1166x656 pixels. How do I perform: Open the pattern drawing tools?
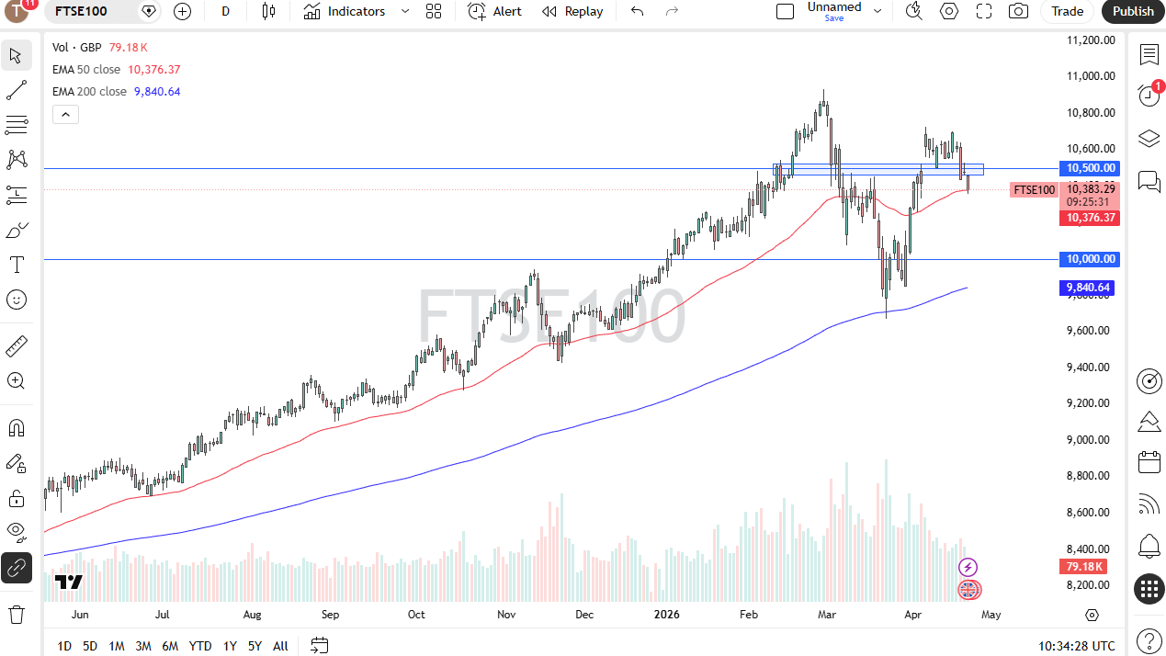17,160
